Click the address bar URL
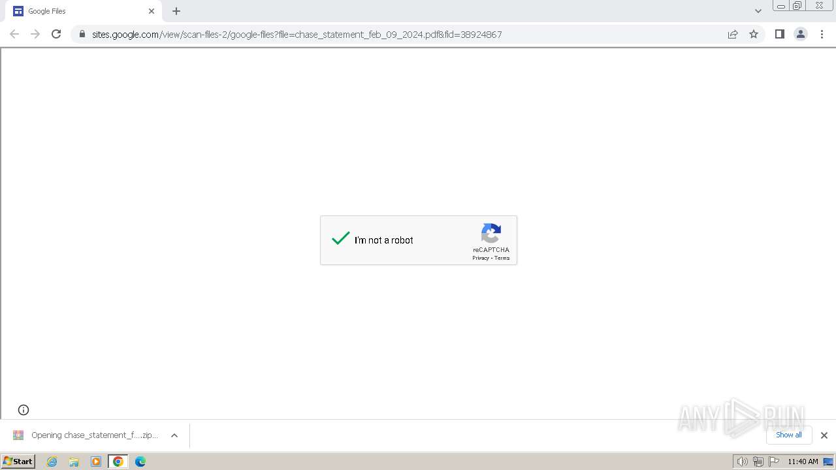The image size is (836, 470). point(297,34)
